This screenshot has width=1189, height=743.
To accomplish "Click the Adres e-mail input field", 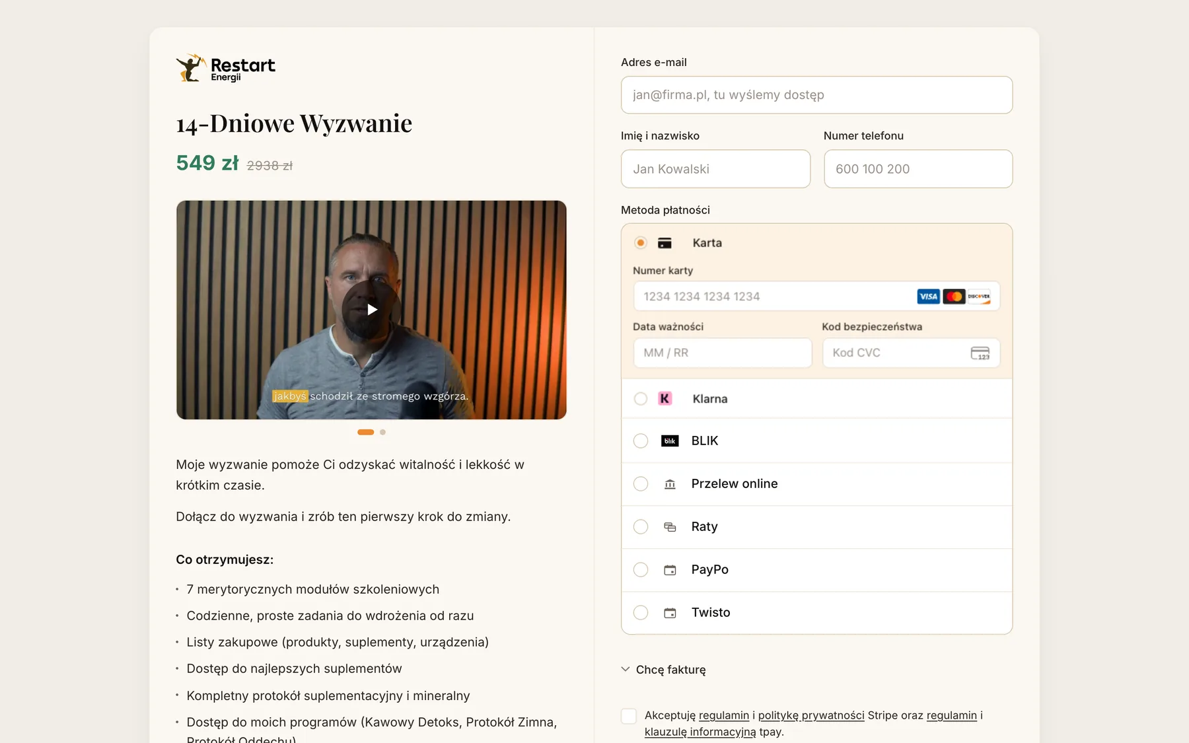I will point(816,95).
